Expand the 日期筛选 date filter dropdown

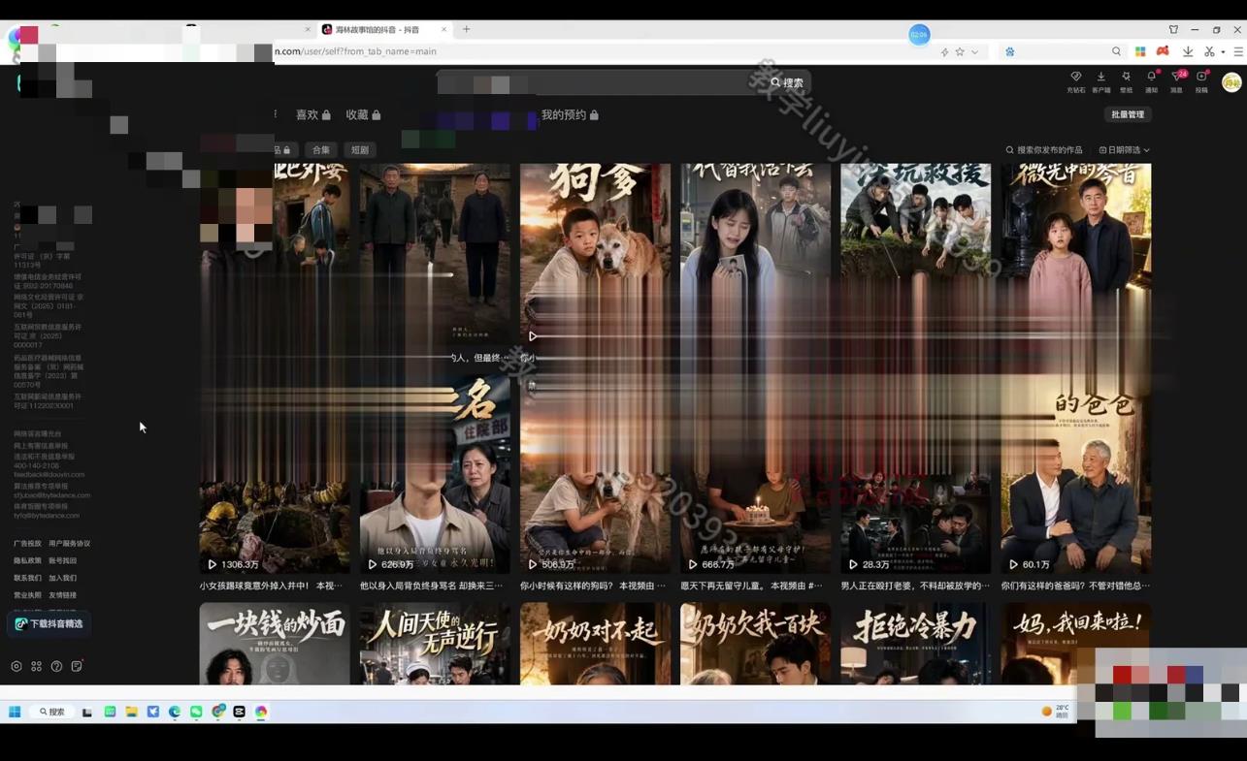coord(1124,150)
